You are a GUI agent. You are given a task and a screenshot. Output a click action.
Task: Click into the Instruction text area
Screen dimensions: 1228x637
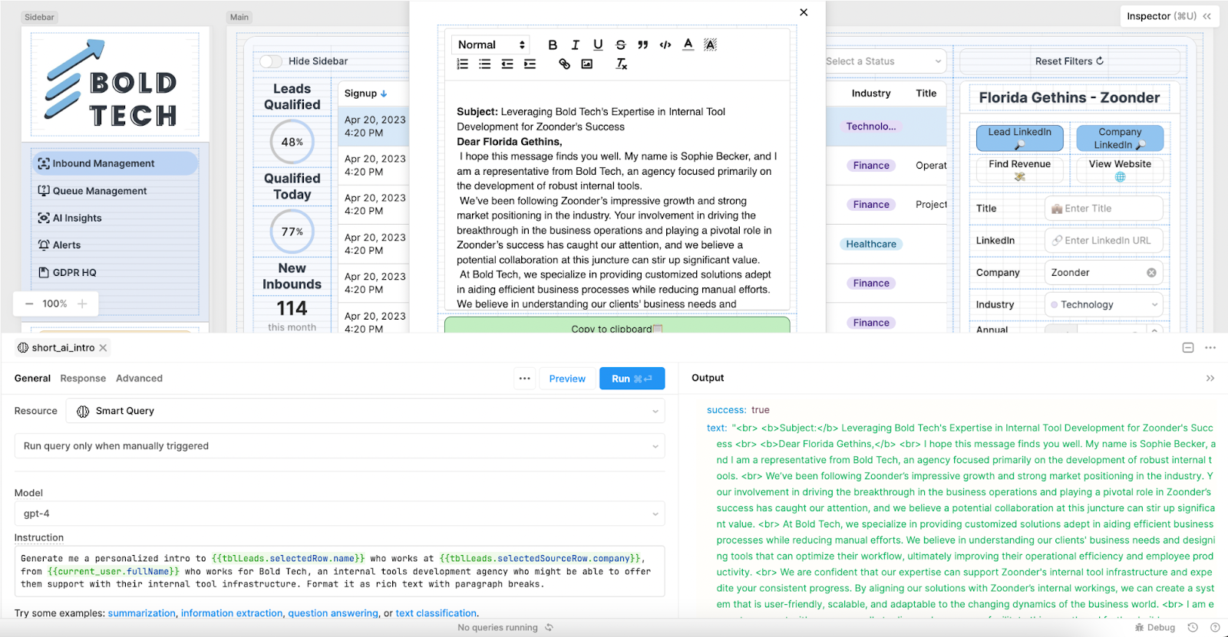pos(339,571)
